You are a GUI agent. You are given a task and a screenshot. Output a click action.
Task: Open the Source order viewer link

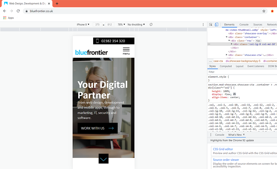(x=226, y=160)
